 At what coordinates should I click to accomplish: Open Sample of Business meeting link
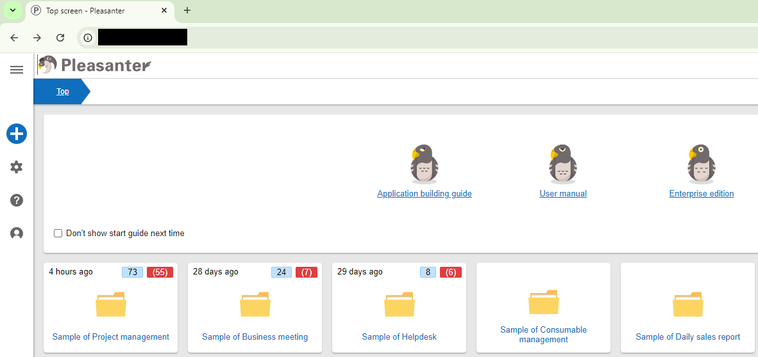pyautogui.click(x=255, y=337)
